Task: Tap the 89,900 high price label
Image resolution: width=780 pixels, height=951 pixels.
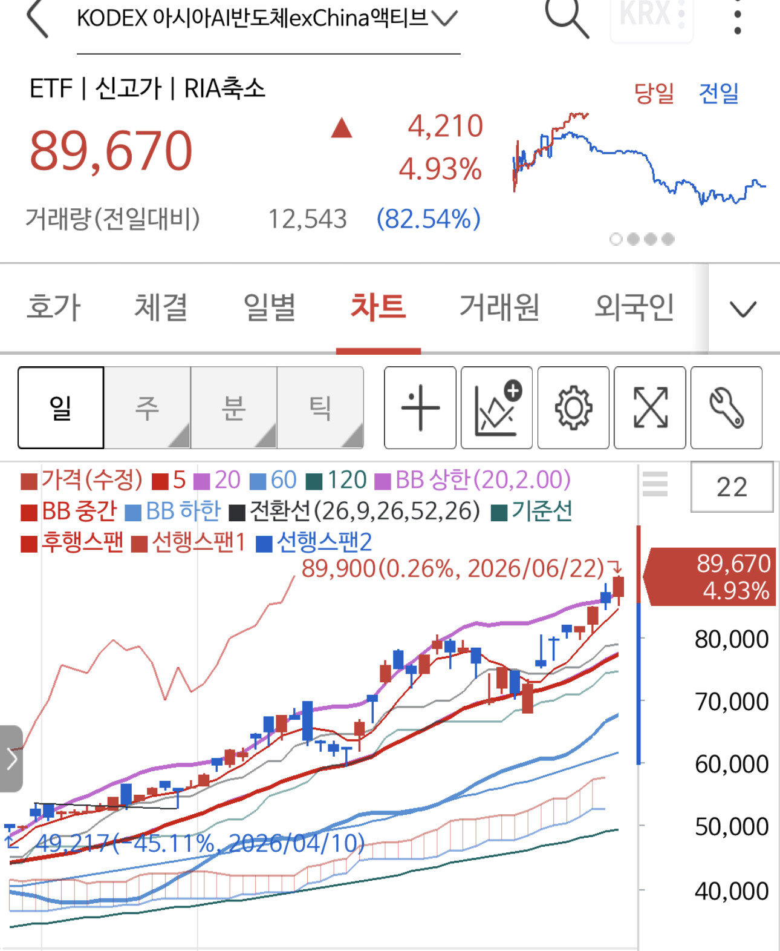Action: (453, 568)
